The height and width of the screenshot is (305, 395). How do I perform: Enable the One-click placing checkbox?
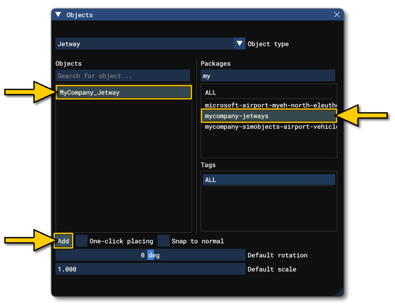point(82,241)
